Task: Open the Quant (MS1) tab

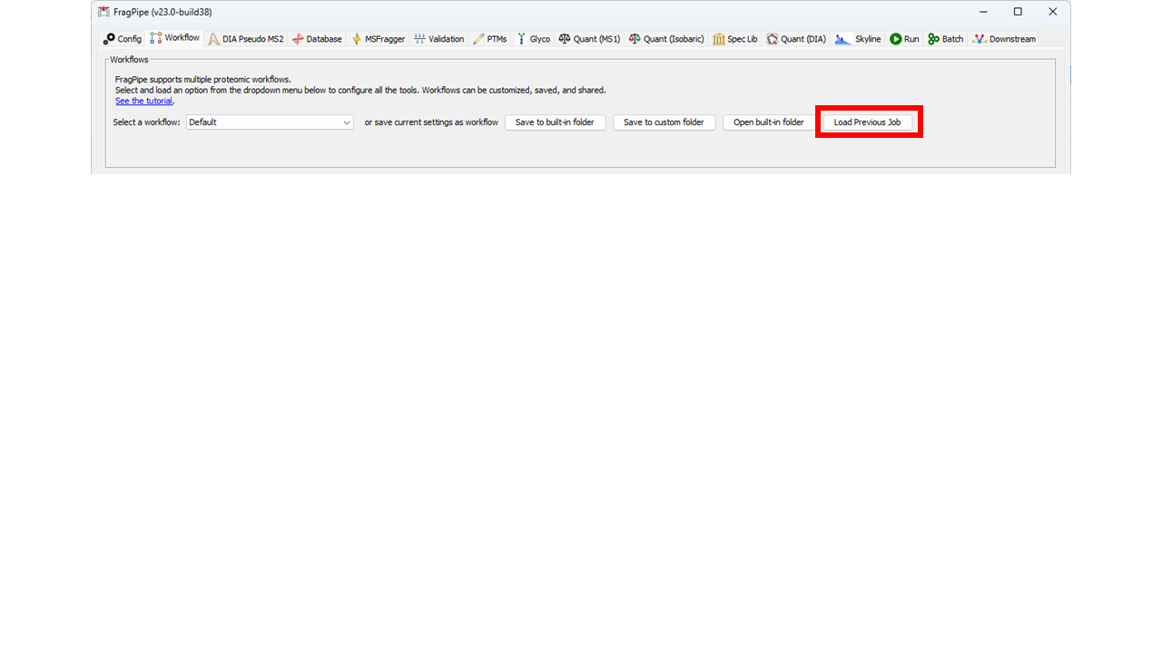Action: [x=590, y=39]
